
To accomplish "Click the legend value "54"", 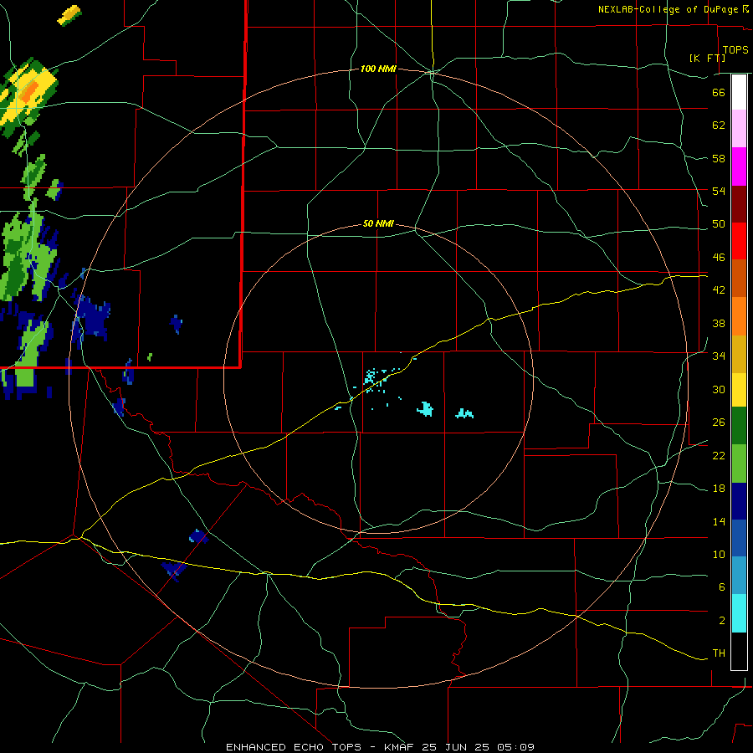I will [x=719, y=191].
